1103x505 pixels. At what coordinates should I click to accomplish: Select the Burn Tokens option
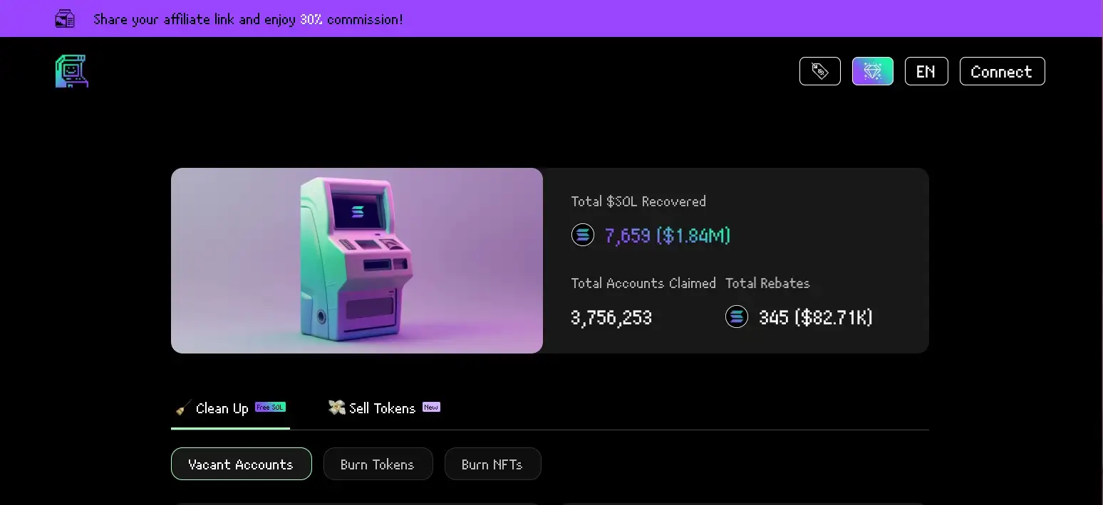point(378,464)
